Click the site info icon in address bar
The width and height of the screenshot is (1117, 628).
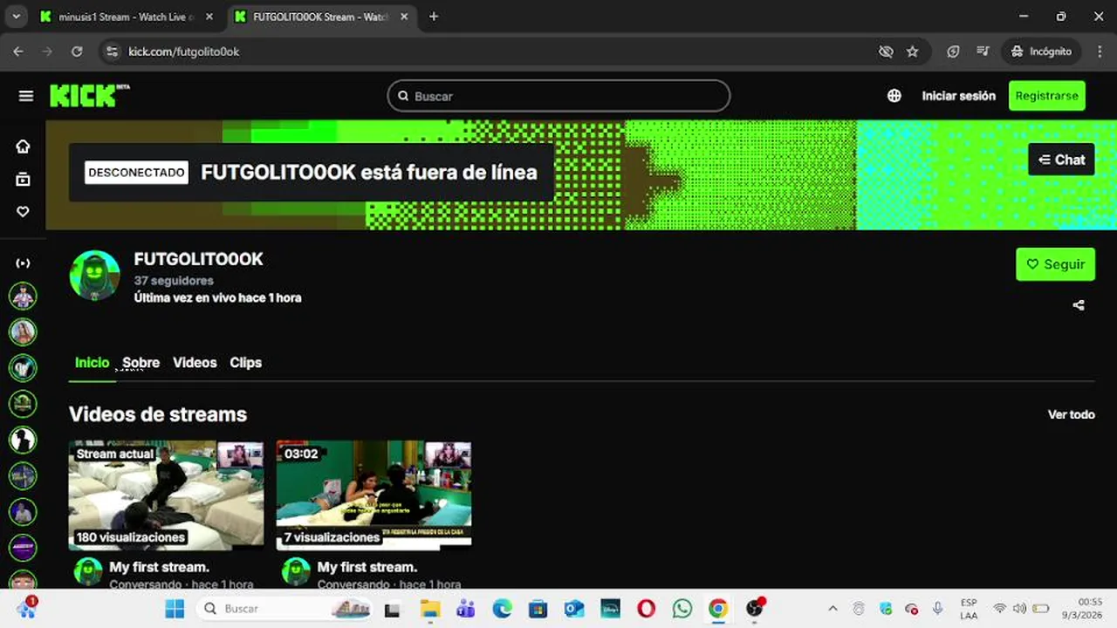point(111,51)
